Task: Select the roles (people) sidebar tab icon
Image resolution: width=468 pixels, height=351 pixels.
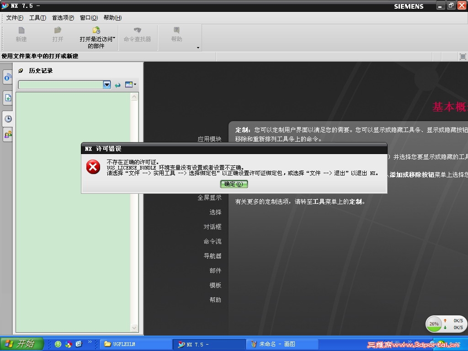Action: pyautogui.click(x=8, y=135)
